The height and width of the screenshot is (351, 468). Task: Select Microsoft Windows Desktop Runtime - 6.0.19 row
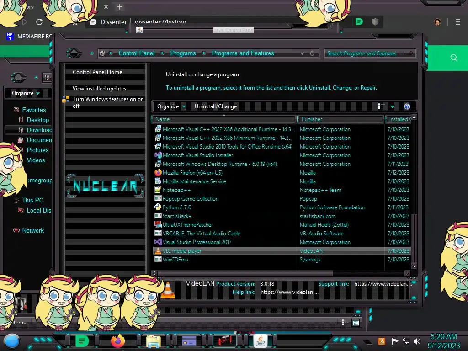tap(282, 164)
